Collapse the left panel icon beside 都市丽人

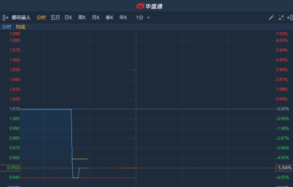click(x=5, y=18)
